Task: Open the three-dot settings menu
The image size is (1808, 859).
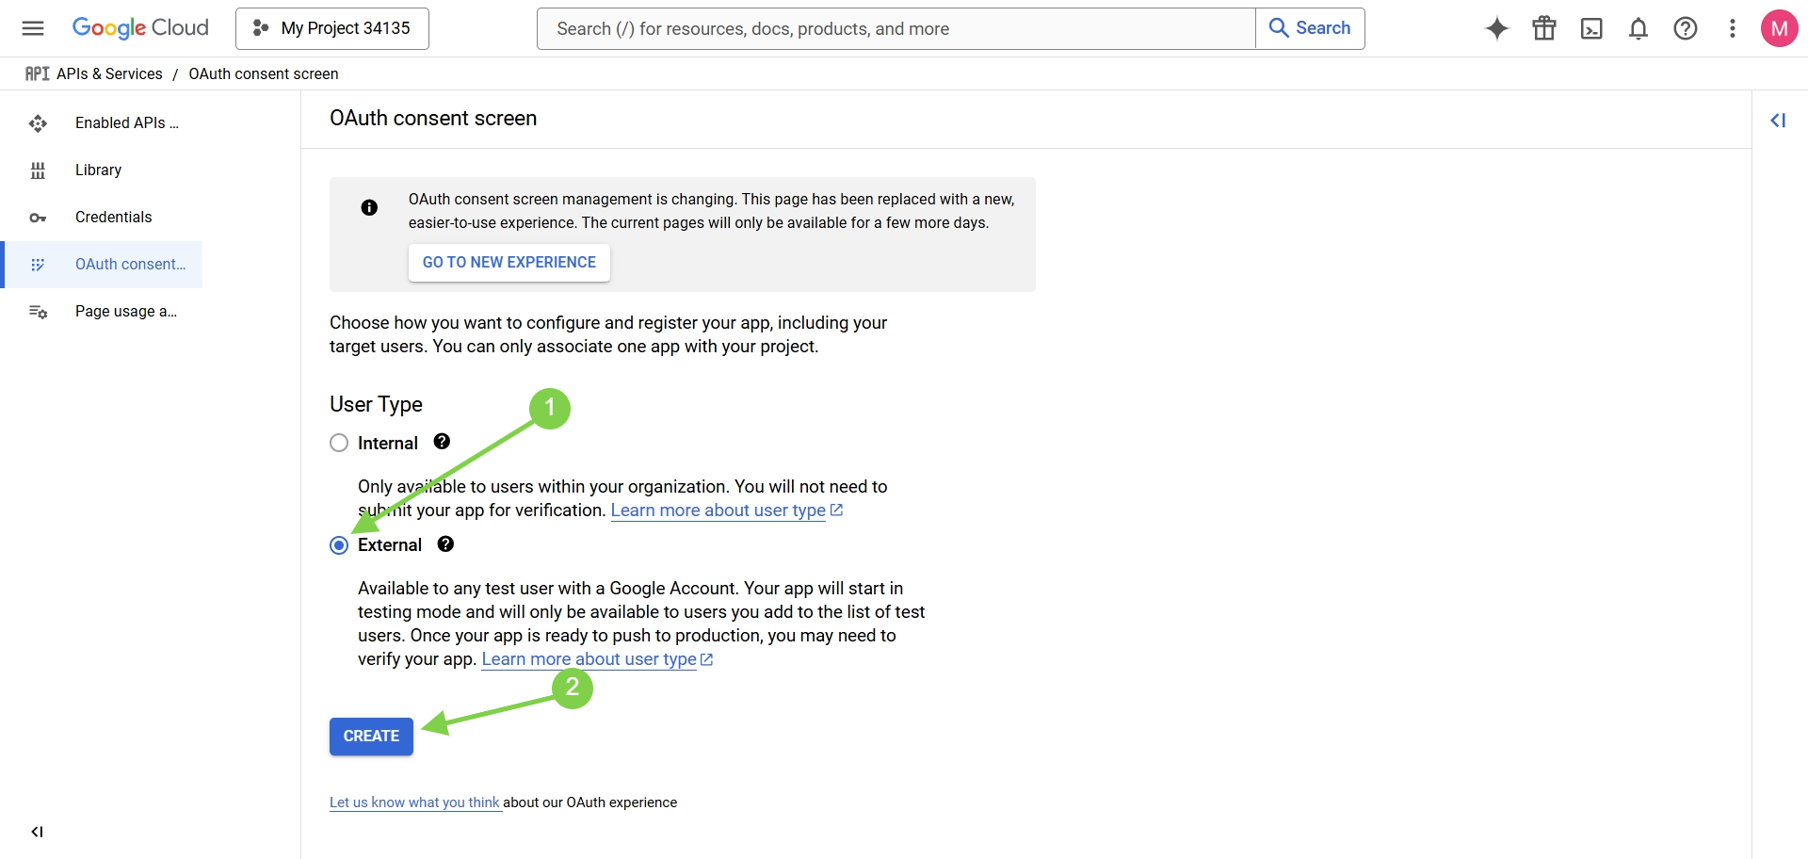Action: 1733,28
